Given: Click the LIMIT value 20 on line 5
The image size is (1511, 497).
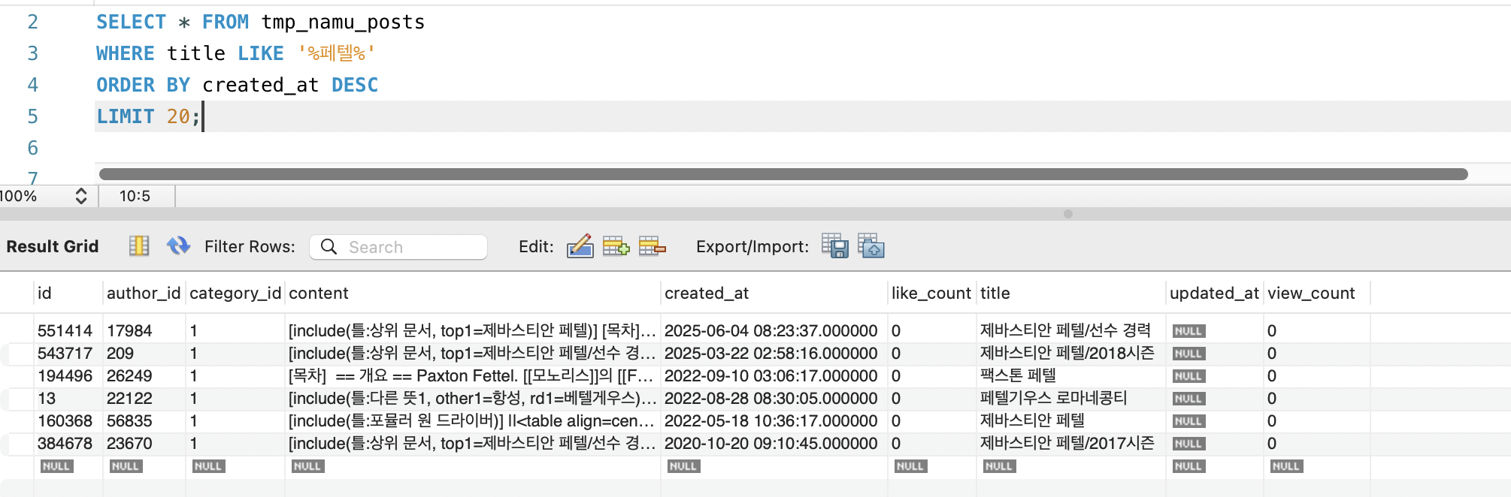Looking at the screenshot, I should [178, 116].
